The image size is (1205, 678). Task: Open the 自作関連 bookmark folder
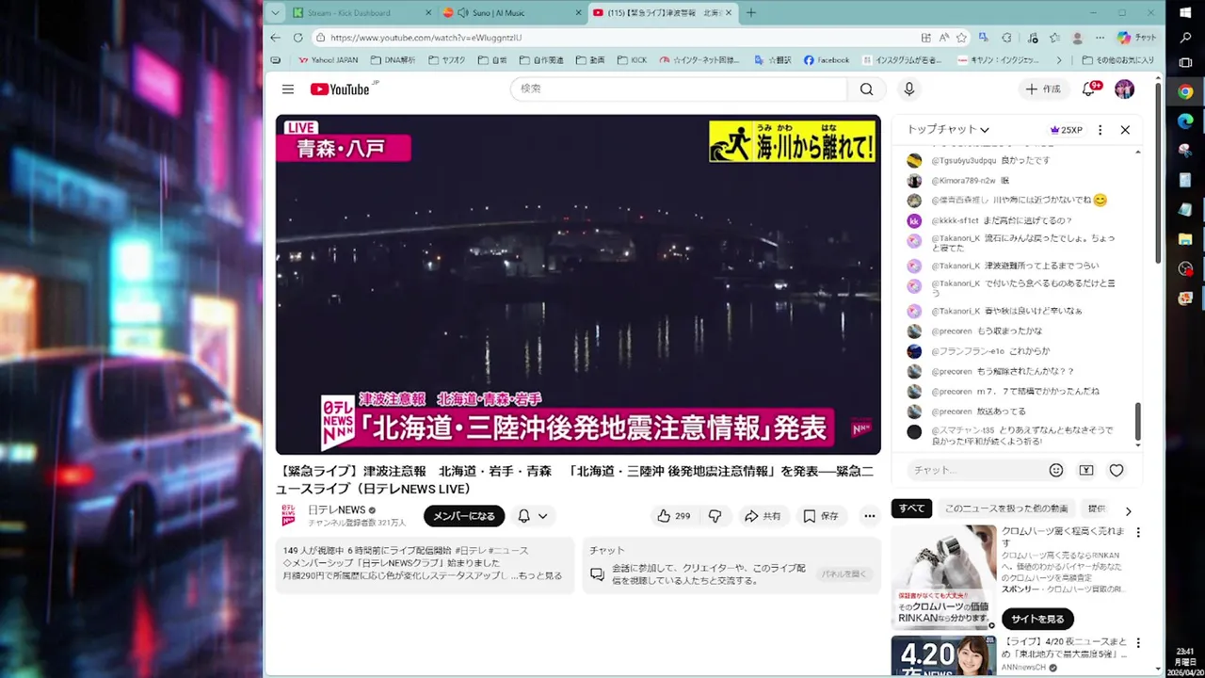[541, 60]
